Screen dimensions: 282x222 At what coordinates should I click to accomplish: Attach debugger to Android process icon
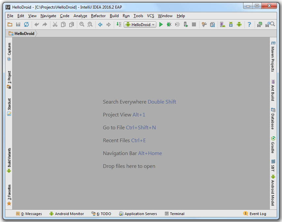[x=186, y=24]
